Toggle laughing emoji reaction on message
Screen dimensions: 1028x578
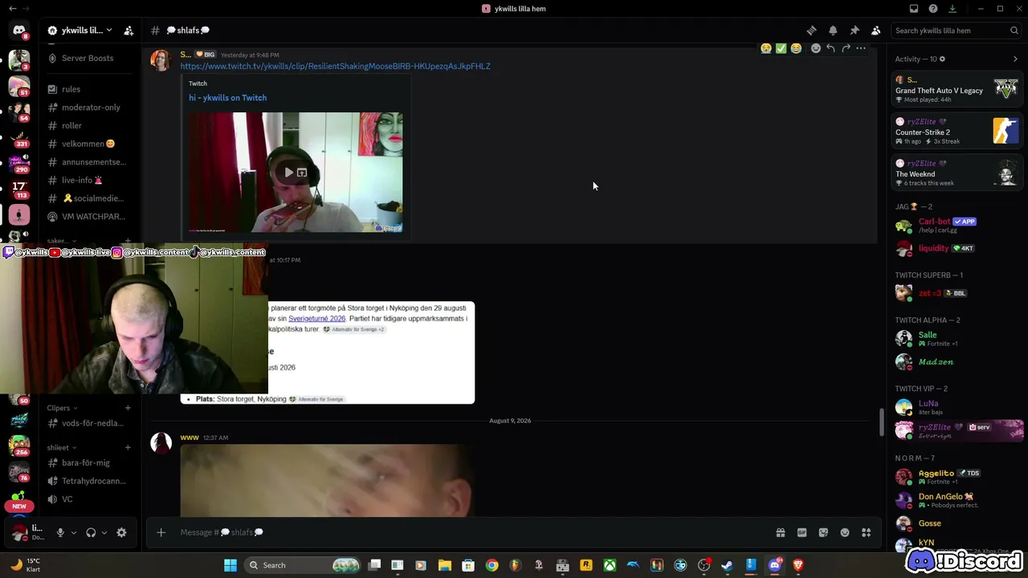tap(796, 48)
